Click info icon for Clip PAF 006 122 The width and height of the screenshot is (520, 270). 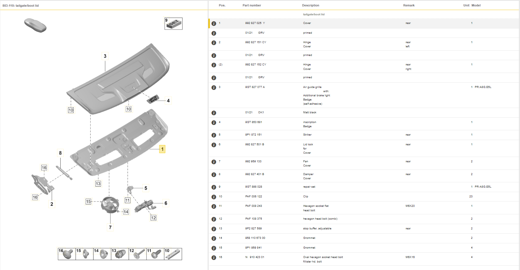coord(214,197)
